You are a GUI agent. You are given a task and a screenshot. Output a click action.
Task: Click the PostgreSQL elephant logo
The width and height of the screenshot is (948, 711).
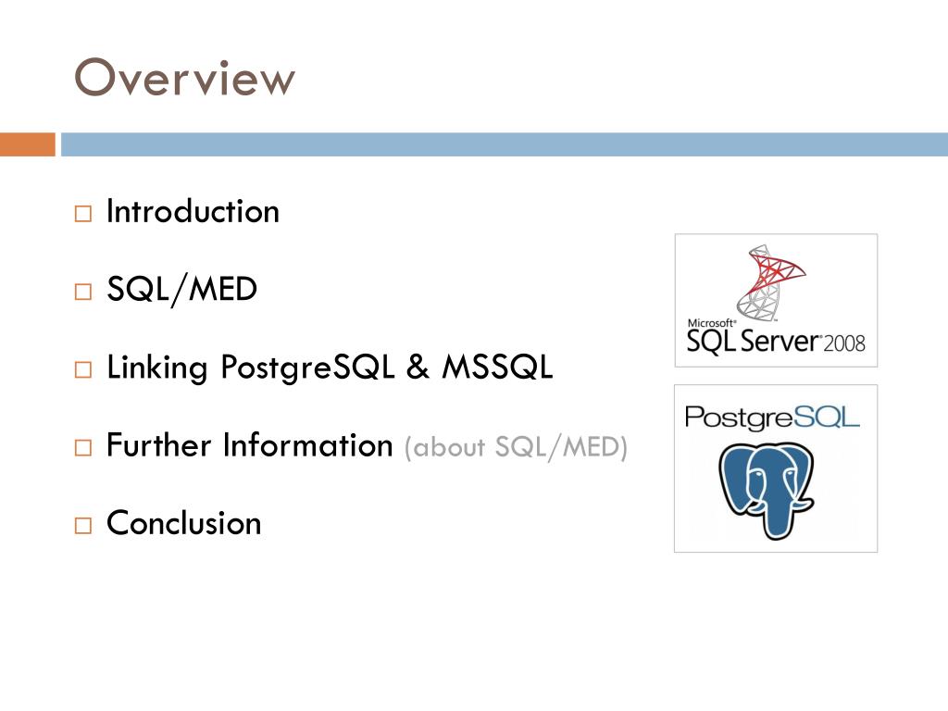(776, 468)
